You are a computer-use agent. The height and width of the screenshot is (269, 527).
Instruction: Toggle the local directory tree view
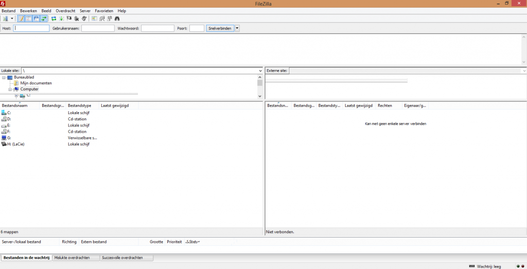coord(29,19)
